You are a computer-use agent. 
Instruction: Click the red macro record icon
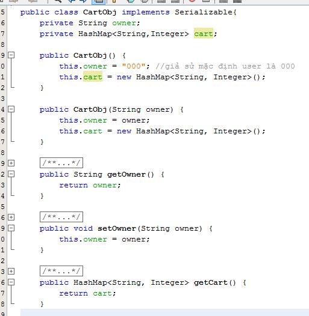tap(192, 1)
